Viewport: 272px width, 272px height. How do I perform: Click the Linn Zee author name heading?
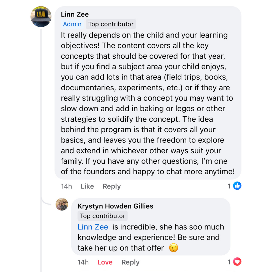pos(75,14)
